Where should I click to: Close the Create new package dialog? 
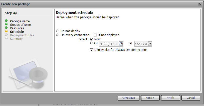tap(200, 4)
